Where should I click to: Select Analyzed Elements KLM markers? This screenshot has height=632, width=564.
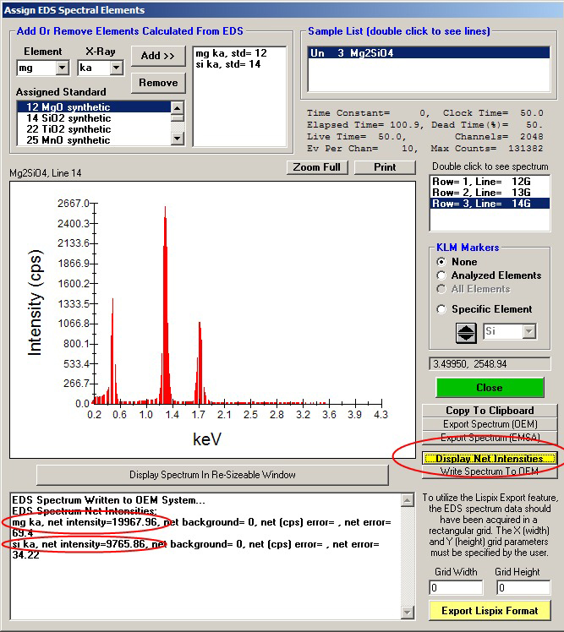point(441,275)
